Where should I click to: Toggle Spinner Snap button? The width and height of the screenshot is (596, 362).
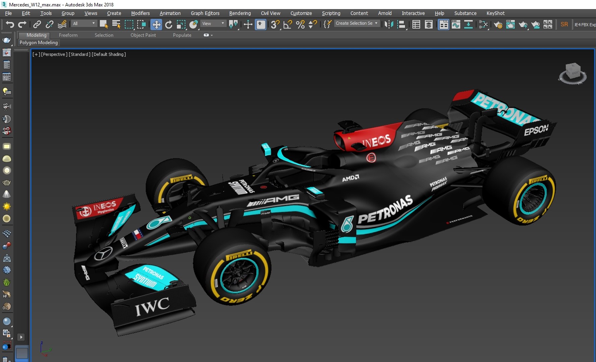(x=312, y=24)
